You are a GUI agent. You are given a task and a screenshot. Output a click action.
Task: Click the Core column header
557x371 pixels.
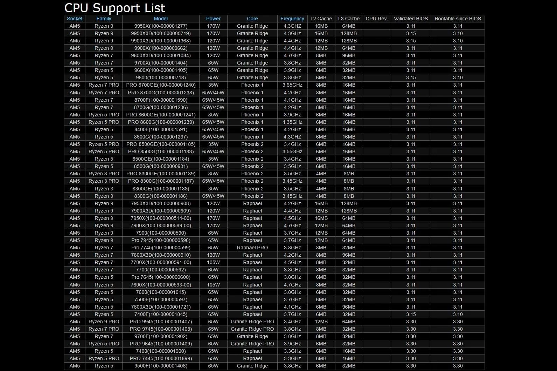coord(252,19)
